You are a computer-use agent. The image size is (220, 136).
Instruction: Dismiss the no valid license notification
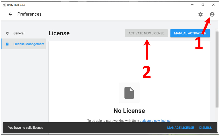click(x=205, y=128)
